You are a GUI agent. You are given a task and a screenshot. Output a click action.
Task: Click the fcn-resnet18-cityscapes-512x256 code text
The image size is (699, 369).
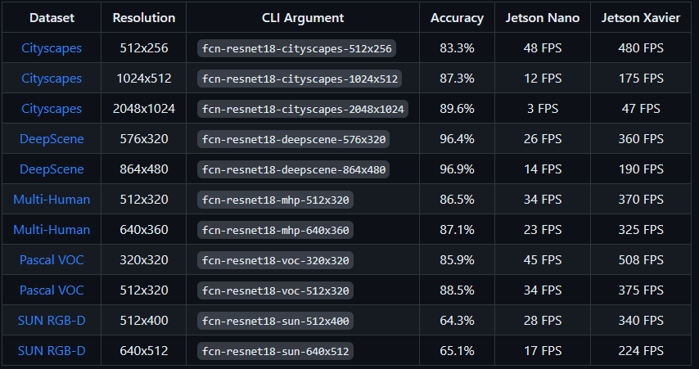click(298, 49)
